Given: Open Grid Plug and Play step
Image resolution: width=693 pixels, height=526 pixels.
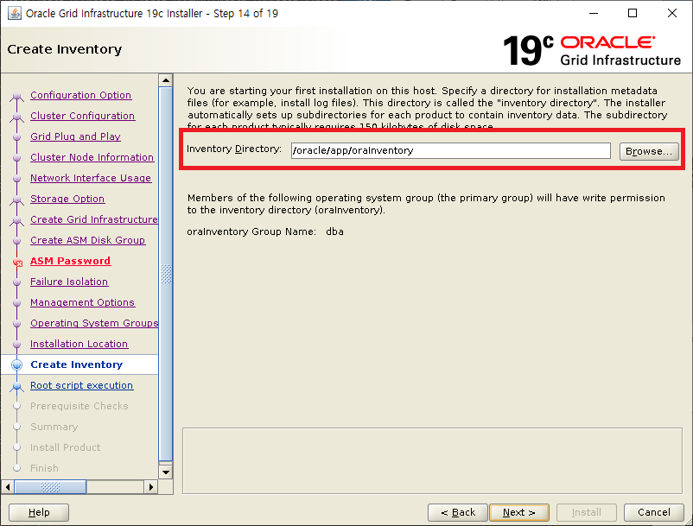Looking at the screenshot, I should 75,136.
